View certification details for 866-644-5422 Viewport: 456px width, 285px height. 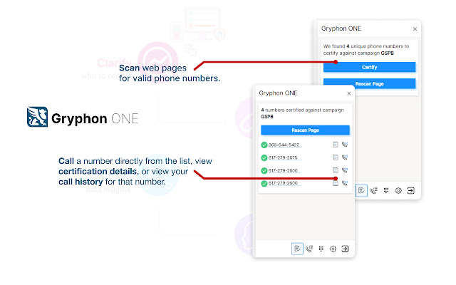(336, 145)
